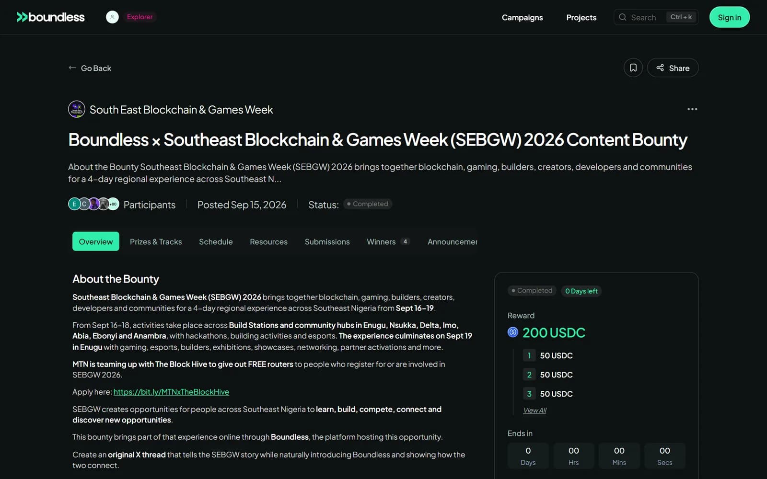
Task: Open the Schedule tab
Action: click(216, 242)
